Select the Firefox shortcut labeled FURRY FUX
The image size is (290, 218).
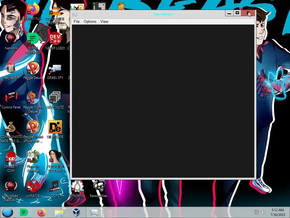pos(33,11)
